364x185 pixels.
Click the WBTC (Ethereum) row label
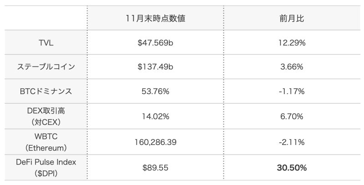(x=46, y=142)
